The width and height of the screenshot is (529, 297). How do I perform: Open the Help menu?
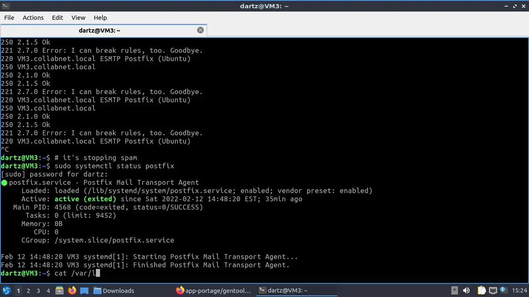[100, 18]
